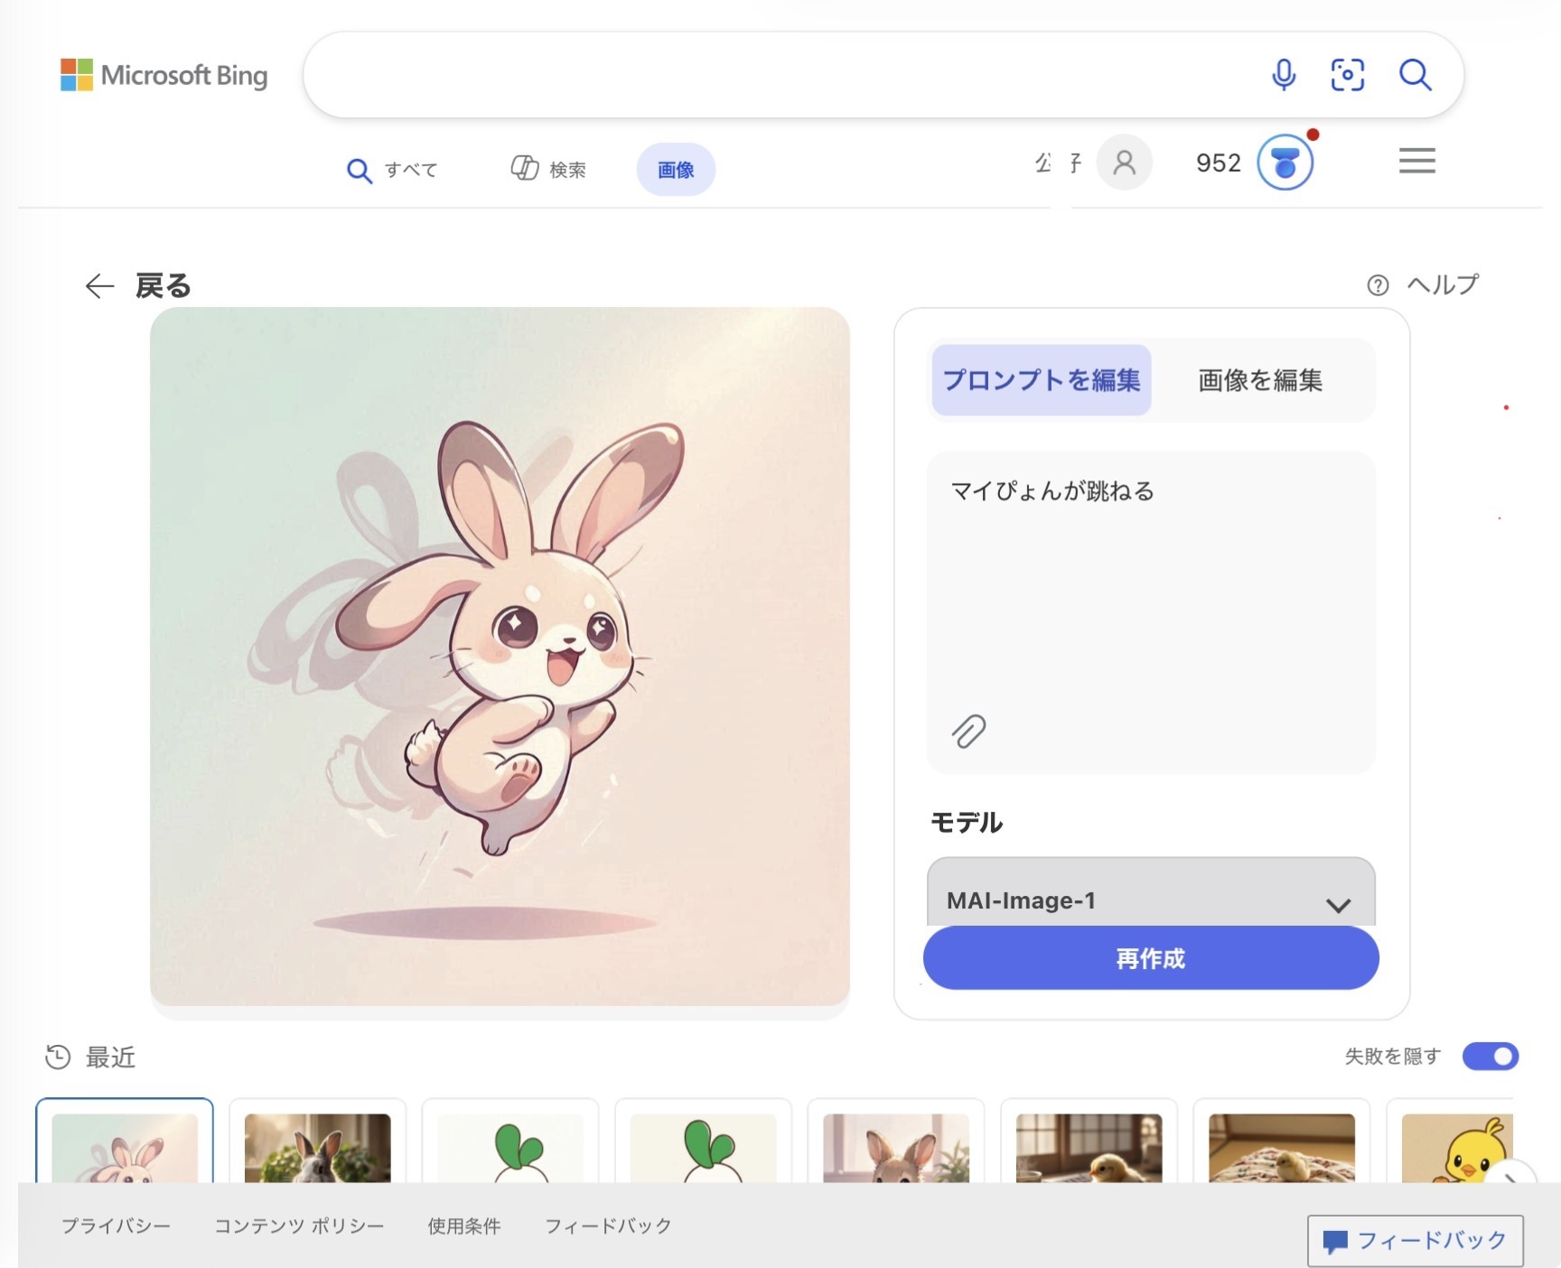Viewport: 1561px width, 1268px height.
Task: Open Microsoft Rewards badge icon
Action: [x=1285, y=163]
